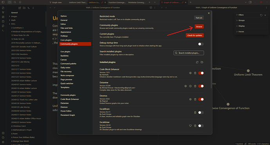
Task: Create a new folder from the explorer toolbar
Action: click(x=24, y=8)
